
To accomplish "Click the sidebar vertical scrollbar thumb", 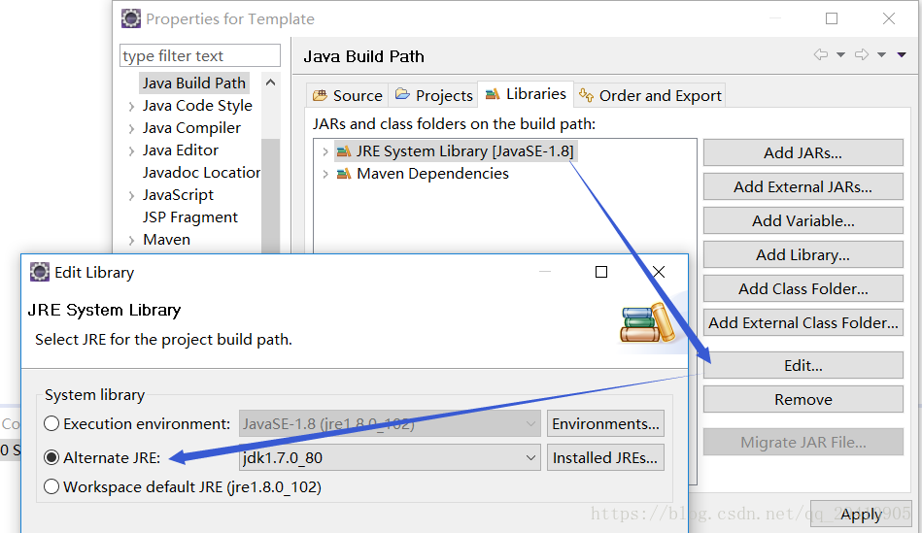I will [270, 195].
